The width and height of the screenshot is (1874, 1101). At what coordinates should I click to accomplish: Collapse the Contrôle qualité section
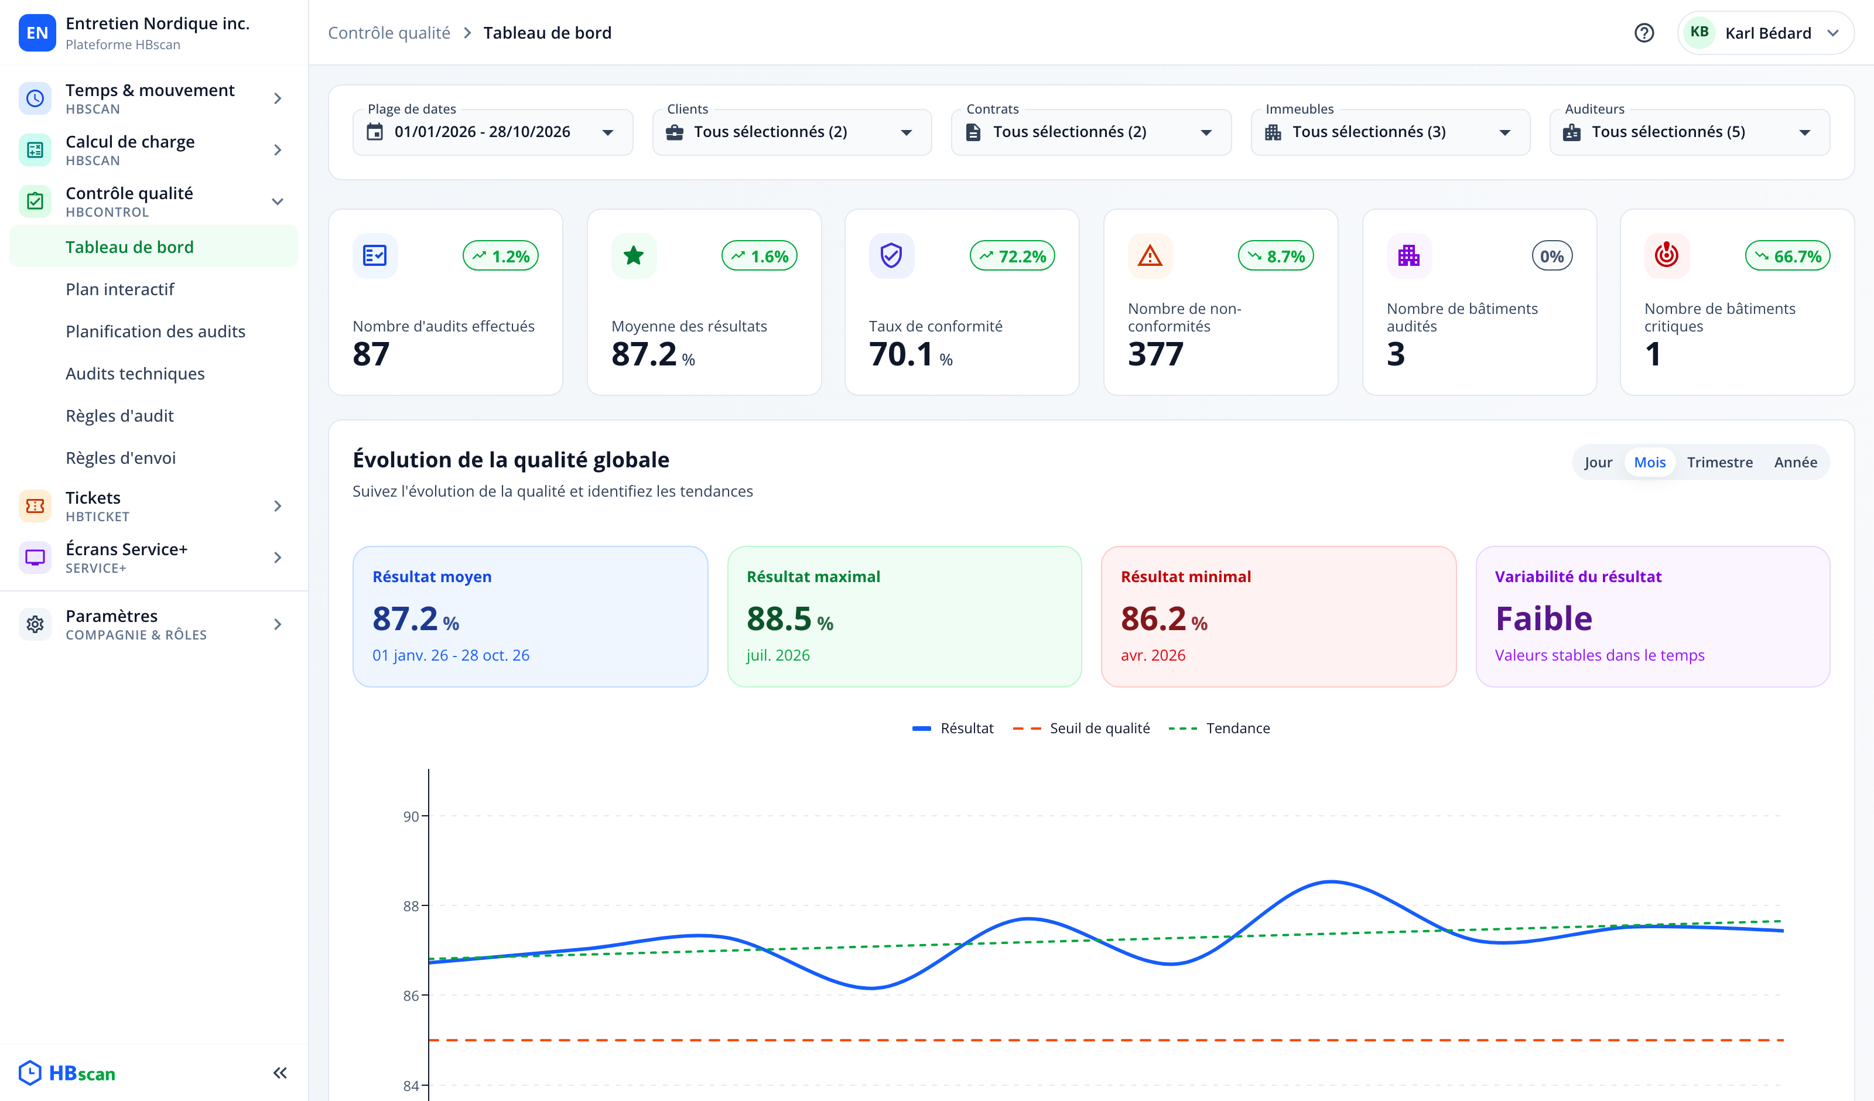pyautogui.click(x=153, y=201)
